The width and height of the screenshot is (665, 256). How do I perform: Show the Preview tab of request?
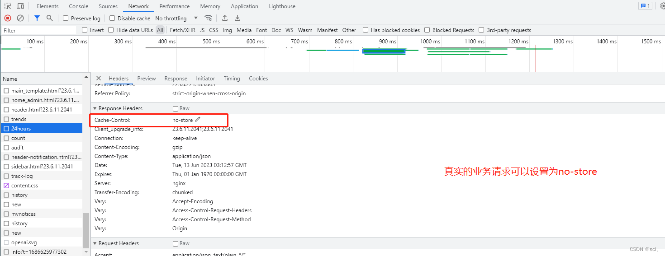[147, 78]
